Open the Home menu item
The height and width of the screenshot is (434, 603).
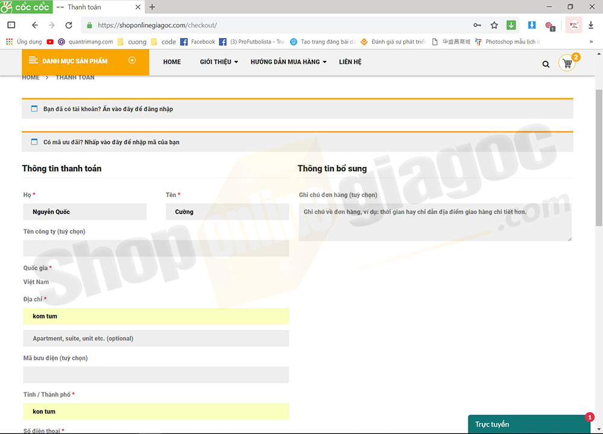(172, 62)
